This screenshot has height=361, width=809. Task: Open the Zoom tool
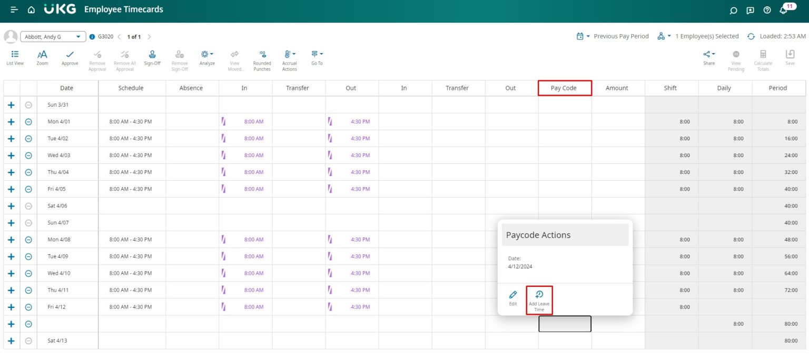click(x=42, y=57)
